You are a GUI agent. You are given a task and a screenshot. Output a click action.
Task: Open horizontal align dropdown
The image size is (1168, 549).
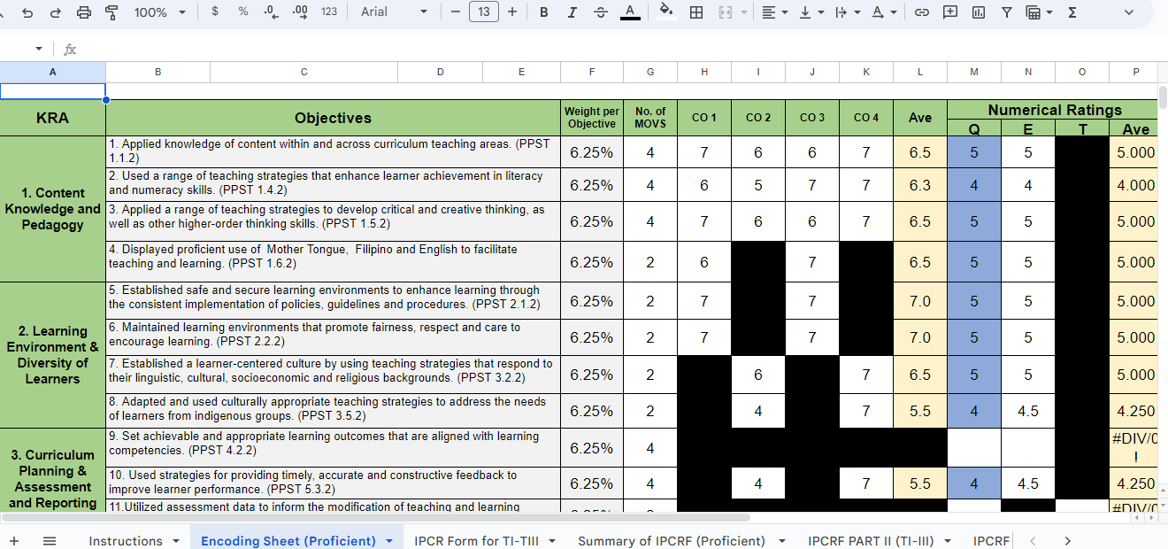(x=774, y=12)
